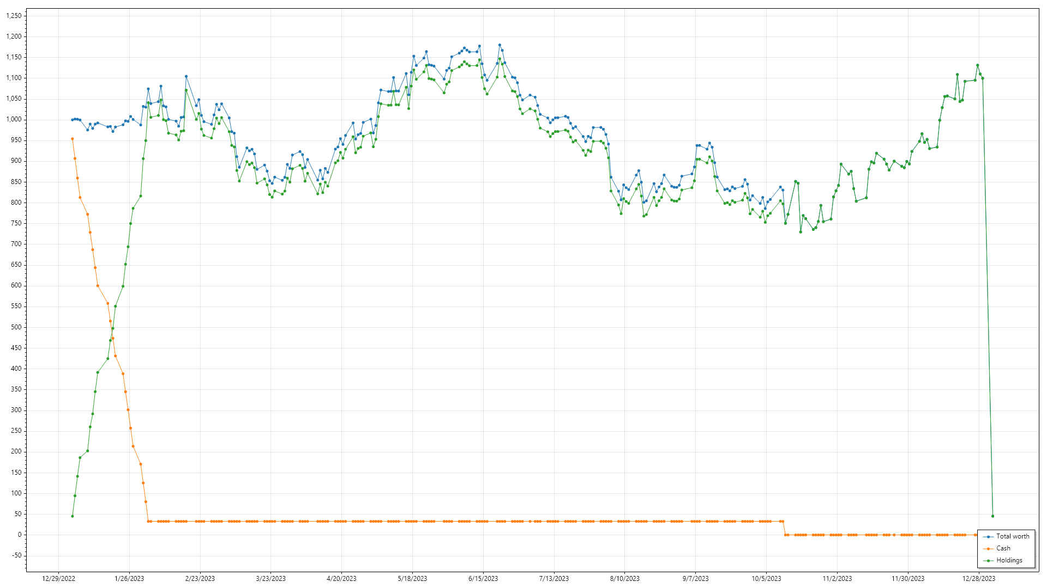Click the orange Cash legend marker

coord(988,549)
